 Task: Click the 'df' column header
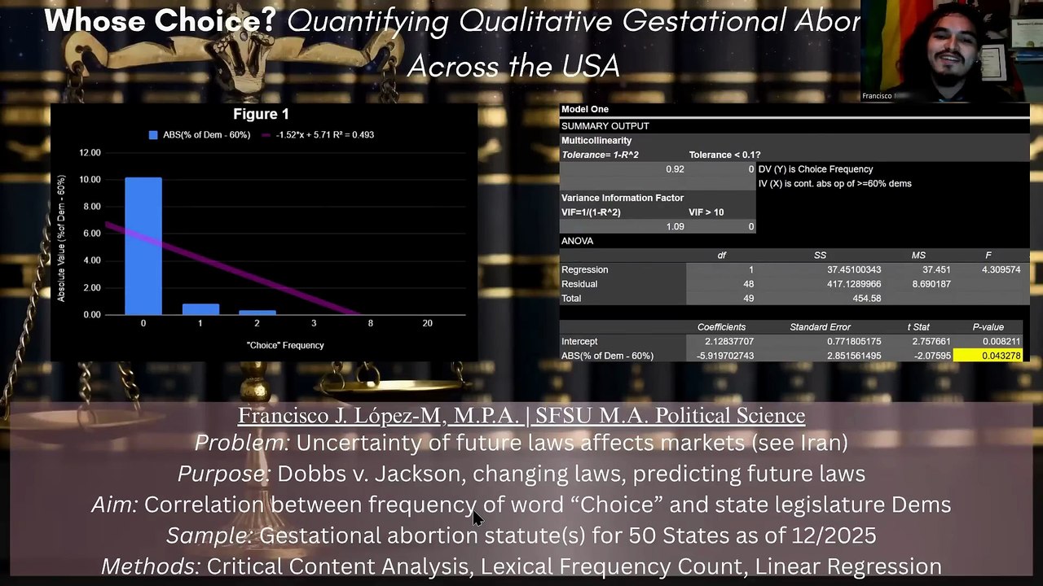click(x=721, y=256)
